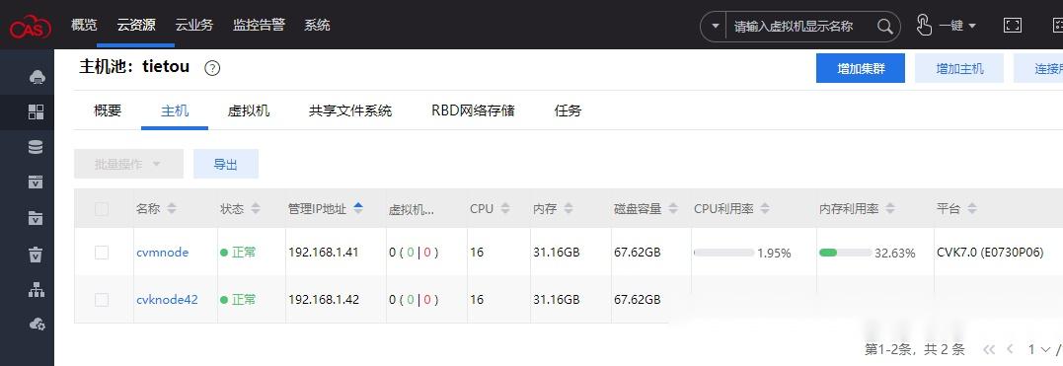Open the template box sidebar icon
This screenshot has width=1063, height=366.
(x=36, y=182)
